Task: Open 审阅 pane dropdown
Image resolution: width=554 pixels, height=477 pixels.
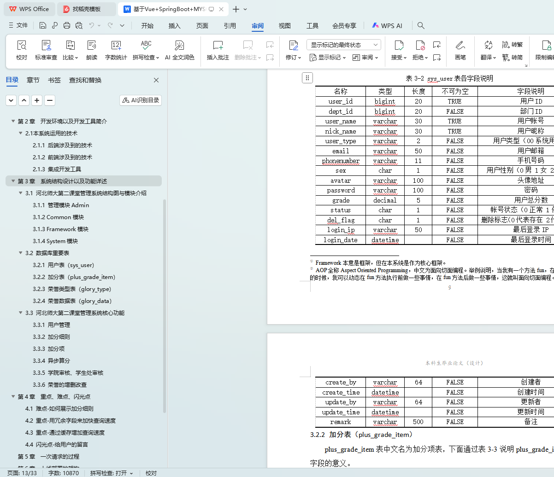Action: point(365,58)
